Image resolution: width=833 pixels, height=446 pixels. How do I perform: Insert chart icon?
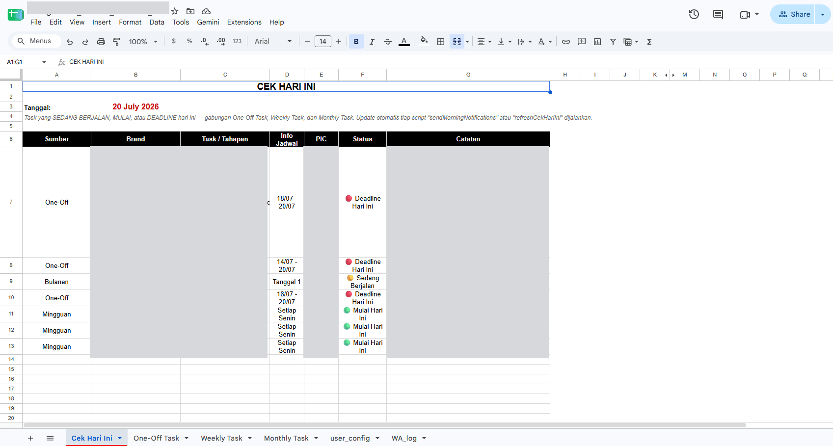(597, 42)
